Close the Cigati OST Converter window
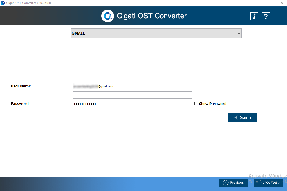The image size is (287, 191). click(x=282, y=3)
